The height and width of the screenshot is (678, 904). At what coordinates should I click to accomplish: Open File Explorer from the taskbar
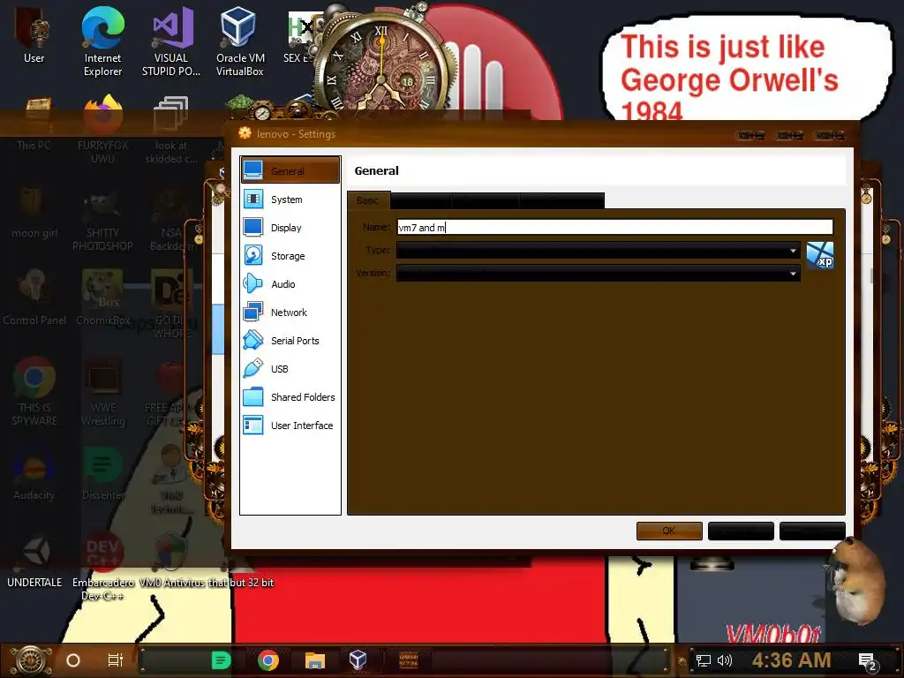pos(315,660)
